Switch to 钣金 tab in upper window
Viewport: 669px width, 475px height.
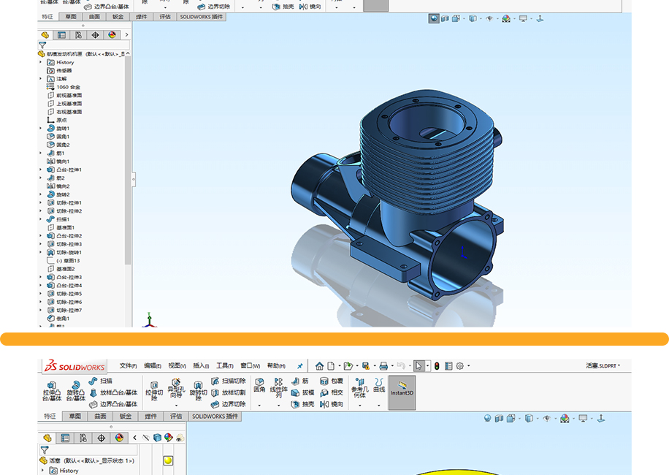click(118, 17)
